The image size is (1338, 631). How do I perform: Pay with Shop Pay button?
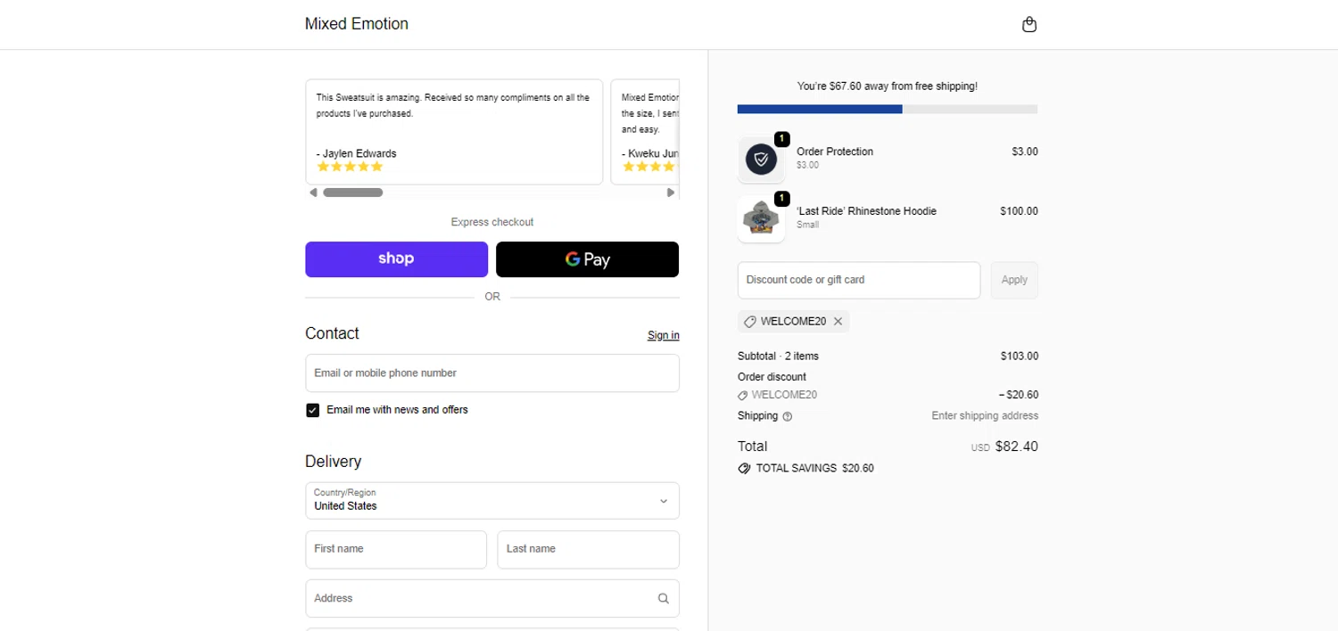[396, 259]
